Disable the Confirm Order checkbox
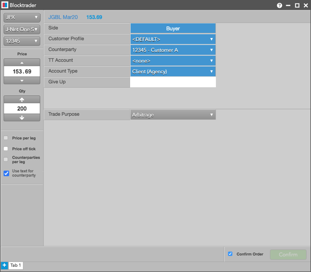This screenshot has width=311, height=272. [230, 254]
